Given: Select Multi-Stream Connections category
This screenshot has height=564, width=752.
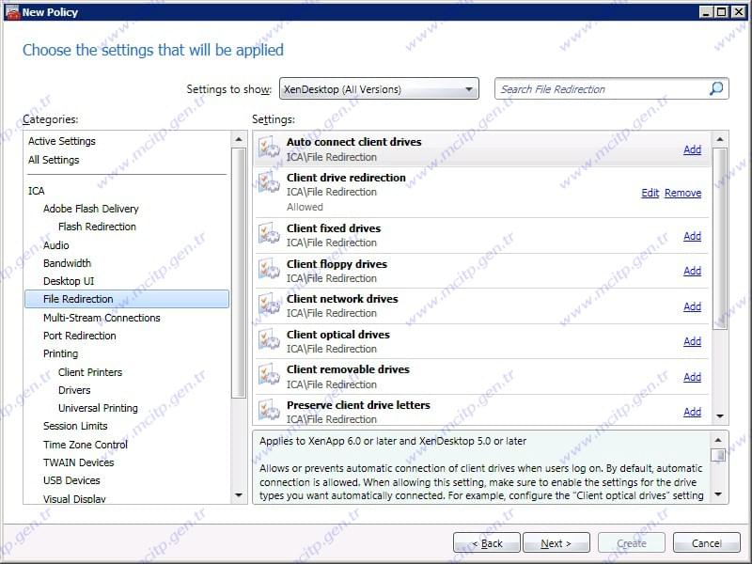Looking at the screenshot, I should (102, 318).
